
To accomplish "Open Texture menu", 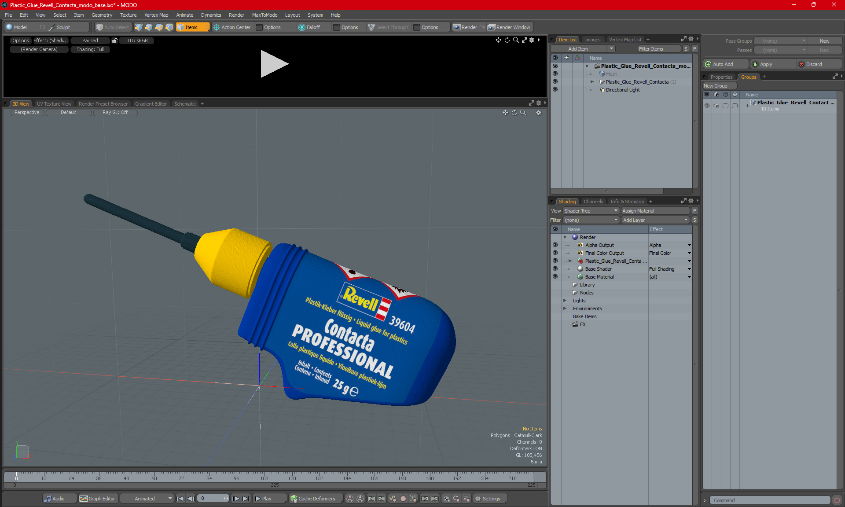I will tap(128, 15).
